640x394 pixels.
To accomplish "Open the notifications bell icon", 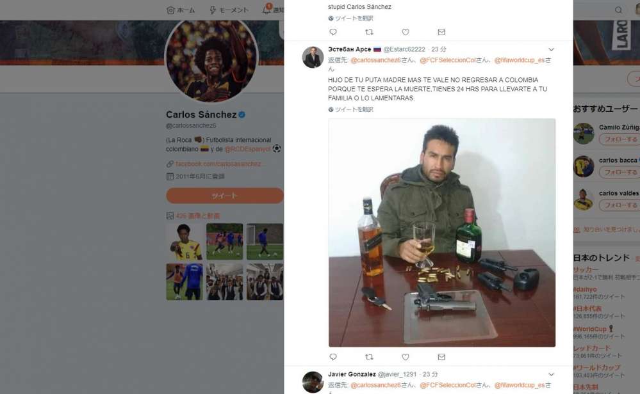I will coord(267,10).
